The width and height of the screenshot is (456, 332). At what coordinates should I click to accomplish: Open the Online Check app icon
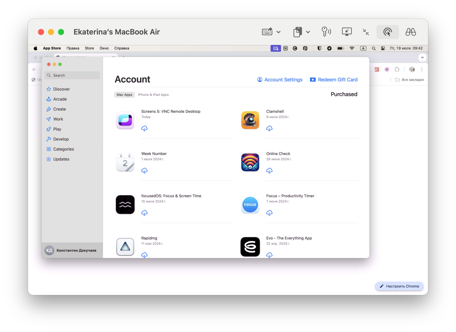coord(250,162)
